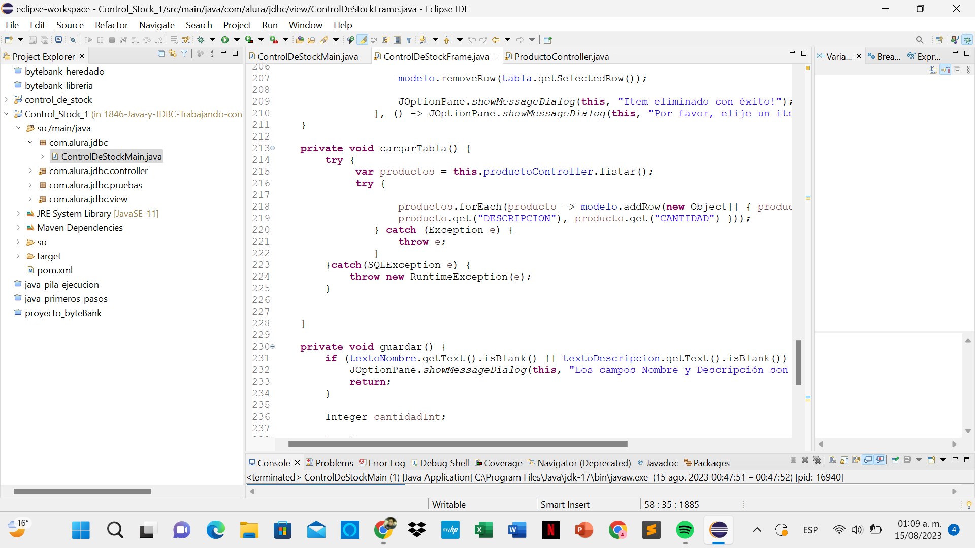Image resolution: width=975 pixels, height=548 pixels.
Task: Switch to the Debug perspective icon
Action: click(x=967, y=40)
